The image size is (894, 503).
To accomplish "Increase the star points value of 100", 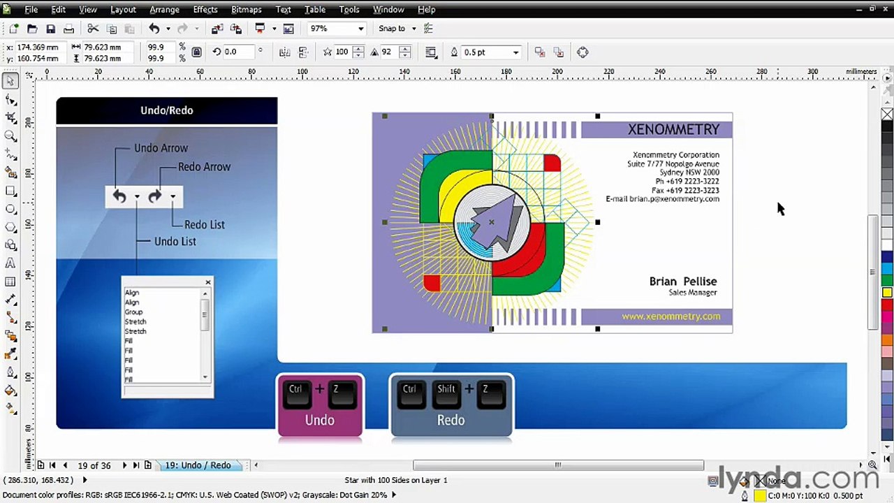I will [358, 49].
